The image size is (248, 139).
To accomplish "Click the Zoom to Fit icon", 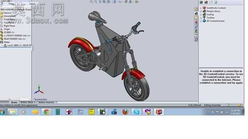I will [x=92, y=1].
